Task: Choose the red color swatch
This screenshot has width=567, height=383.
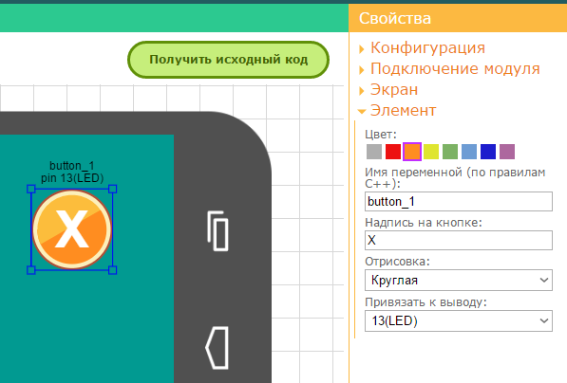Action: click(393, 152)
